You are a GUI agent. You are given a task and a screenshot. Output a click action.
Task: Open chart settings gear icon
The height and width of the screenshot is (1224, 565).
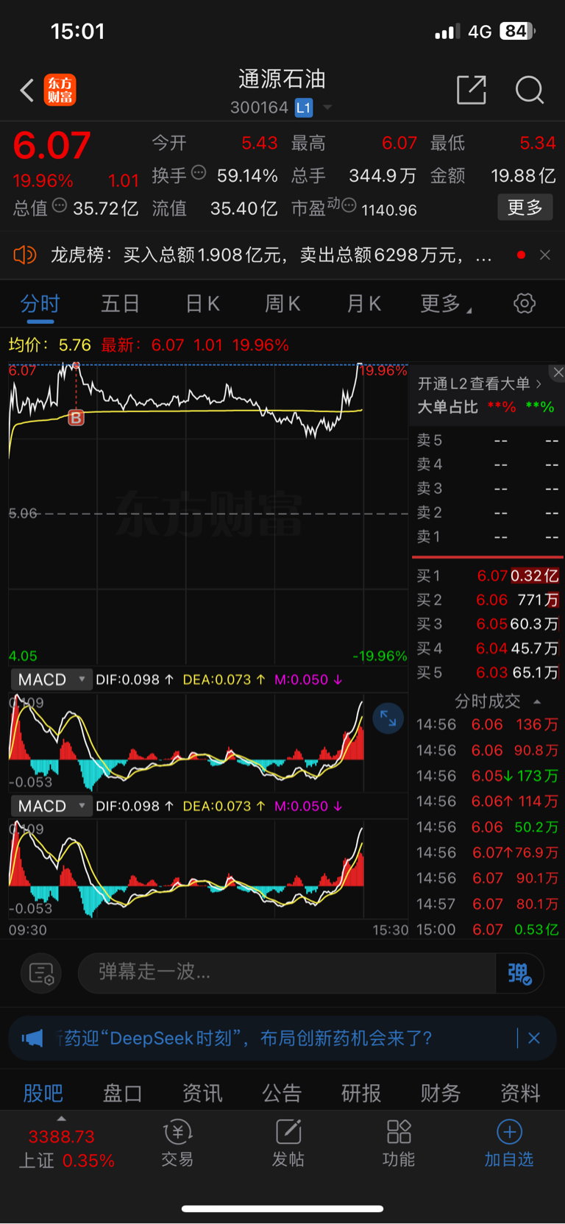[525, 303]
